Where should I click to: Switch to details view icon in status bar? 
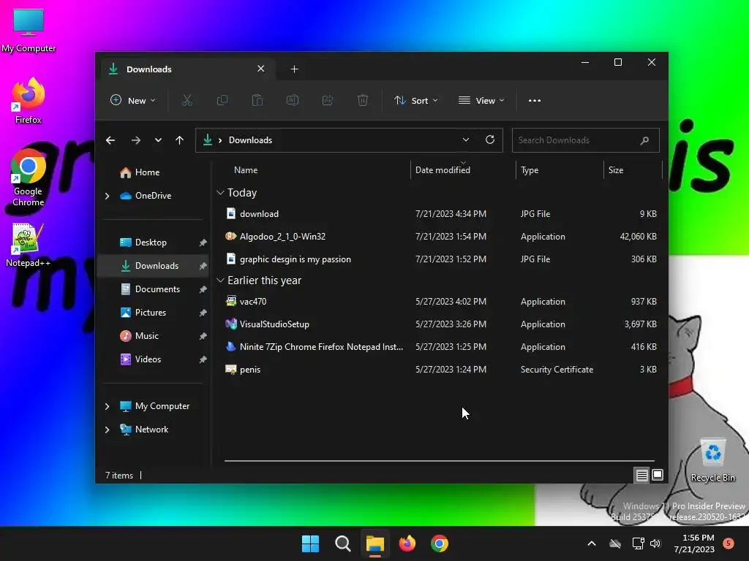[x=641, y=475]
